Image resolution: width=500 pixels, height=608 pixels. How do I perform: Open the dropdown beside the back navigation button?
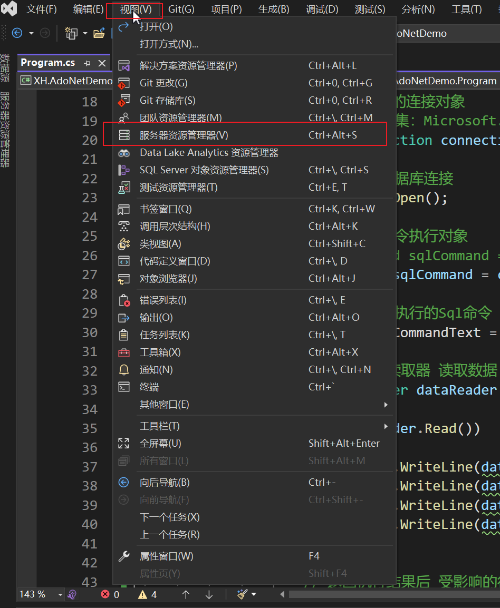coord(30,33)
